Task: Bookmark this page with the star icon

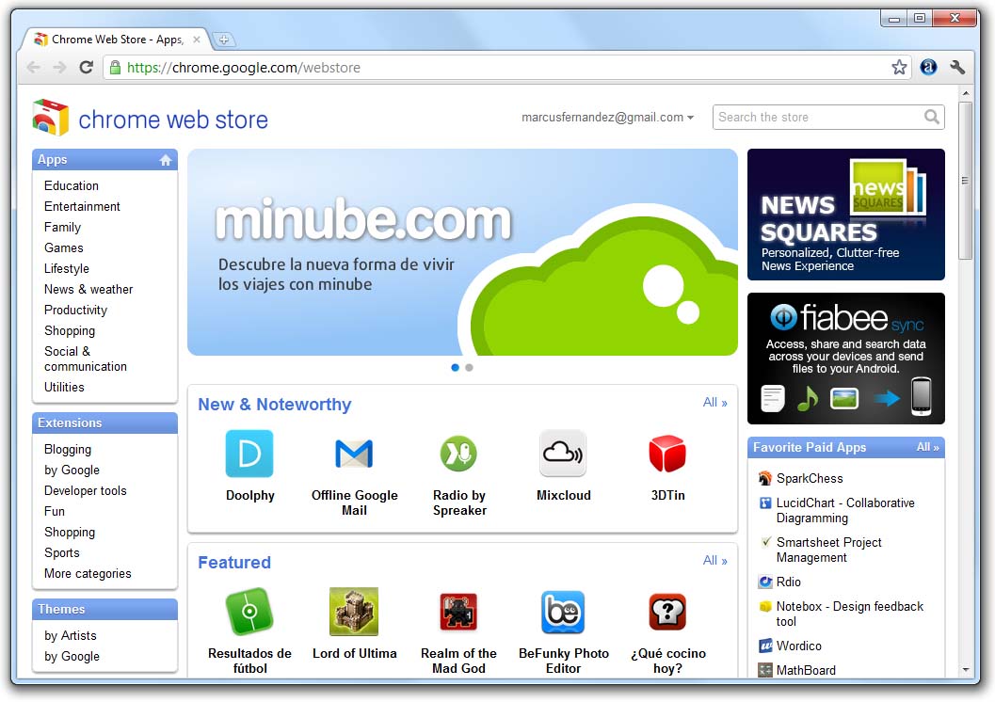Action: [x=899, y=67]
